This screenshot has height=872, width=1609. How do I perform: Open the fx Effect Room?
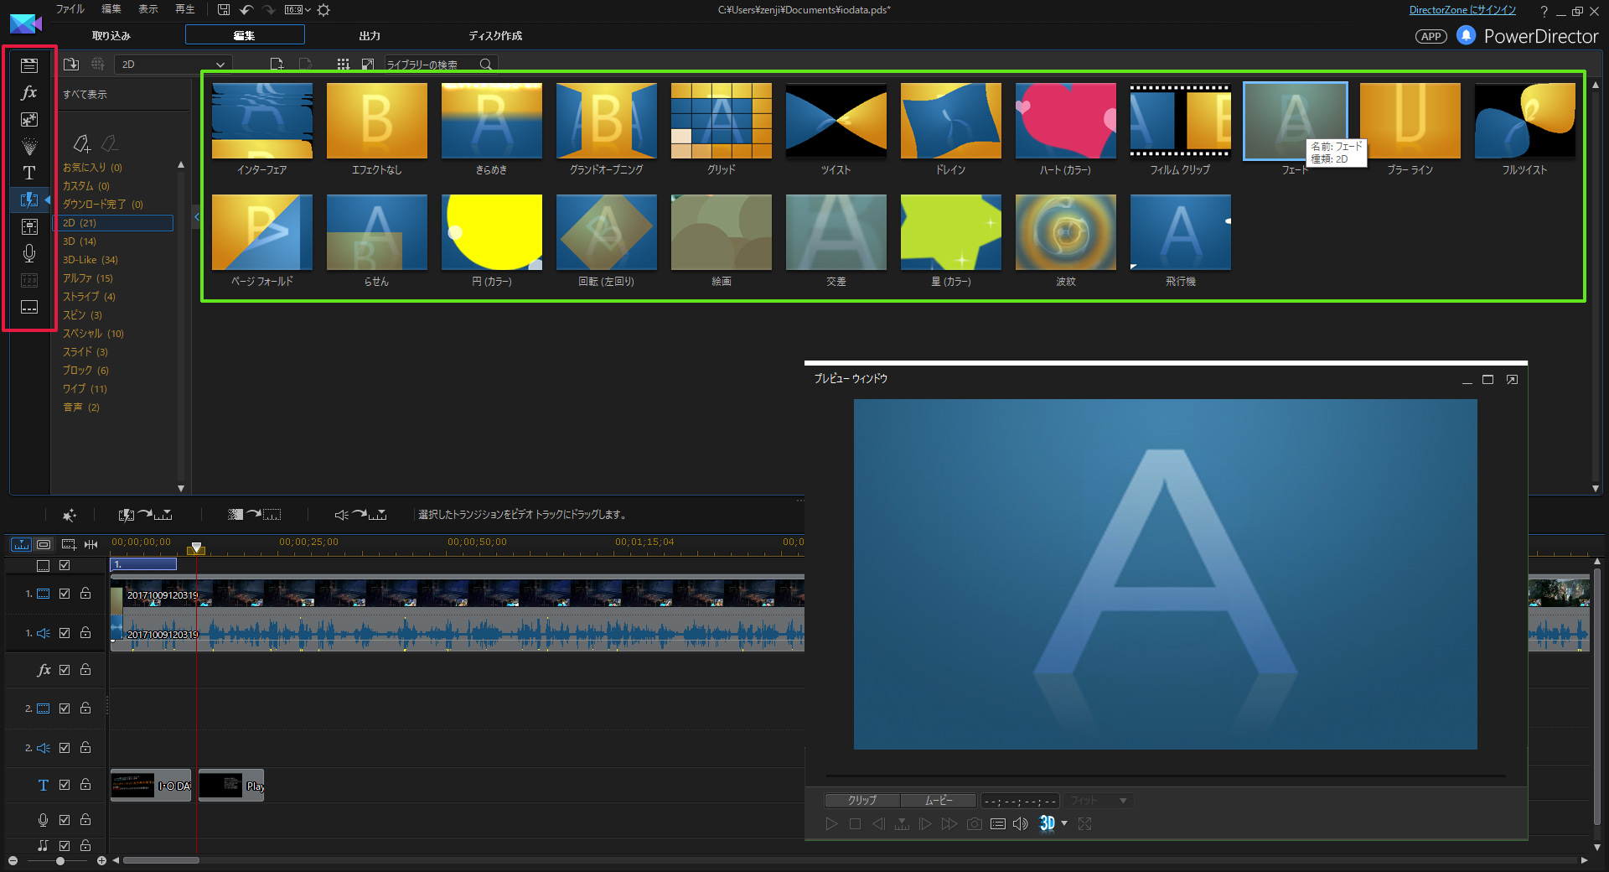[29, 92]
